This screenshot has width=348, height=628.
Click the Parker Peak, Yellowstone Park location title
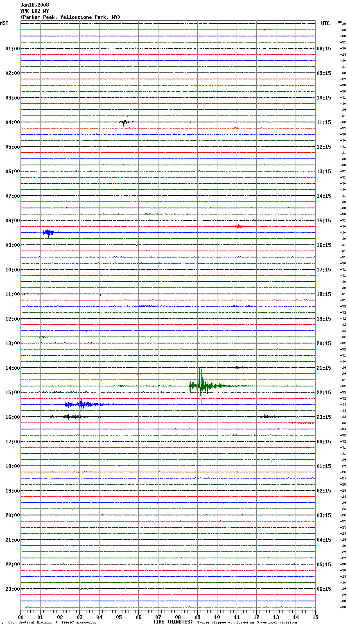coord(70,17)
